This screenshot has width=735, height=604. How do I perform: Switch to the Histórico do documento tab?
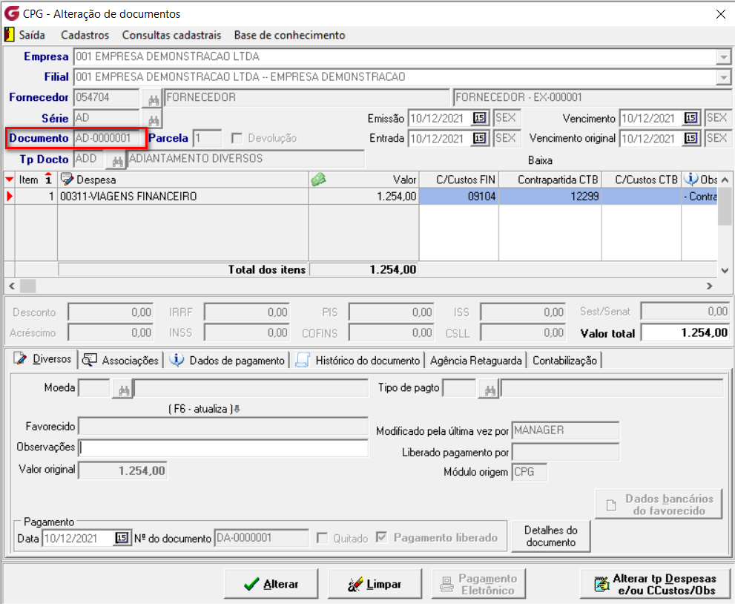(x=357, y=360)
